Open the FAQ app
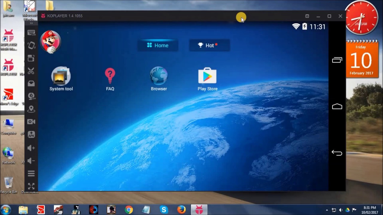383x215 pixels. [x=110, y=79]
